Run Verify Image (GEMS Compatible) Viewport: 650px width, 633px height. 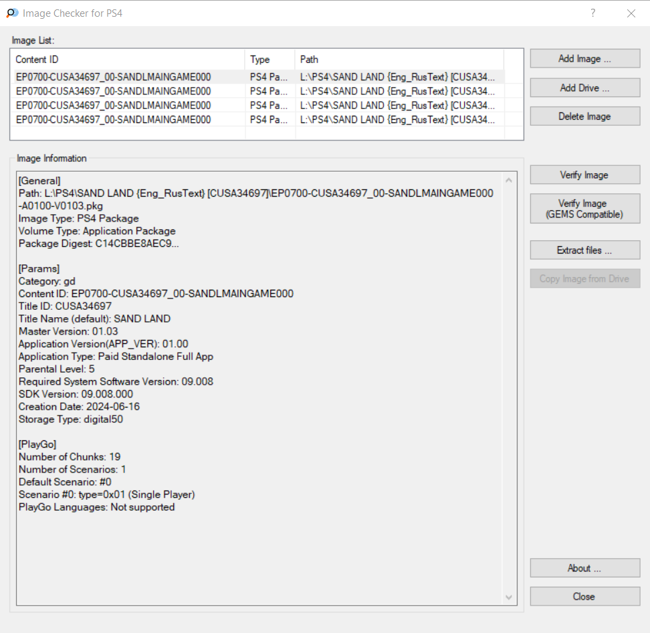coord(584,209)
